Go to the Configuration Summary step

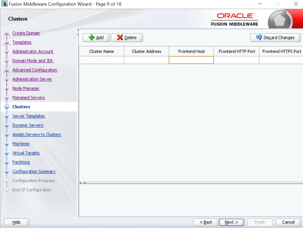(x=34, y=172)
